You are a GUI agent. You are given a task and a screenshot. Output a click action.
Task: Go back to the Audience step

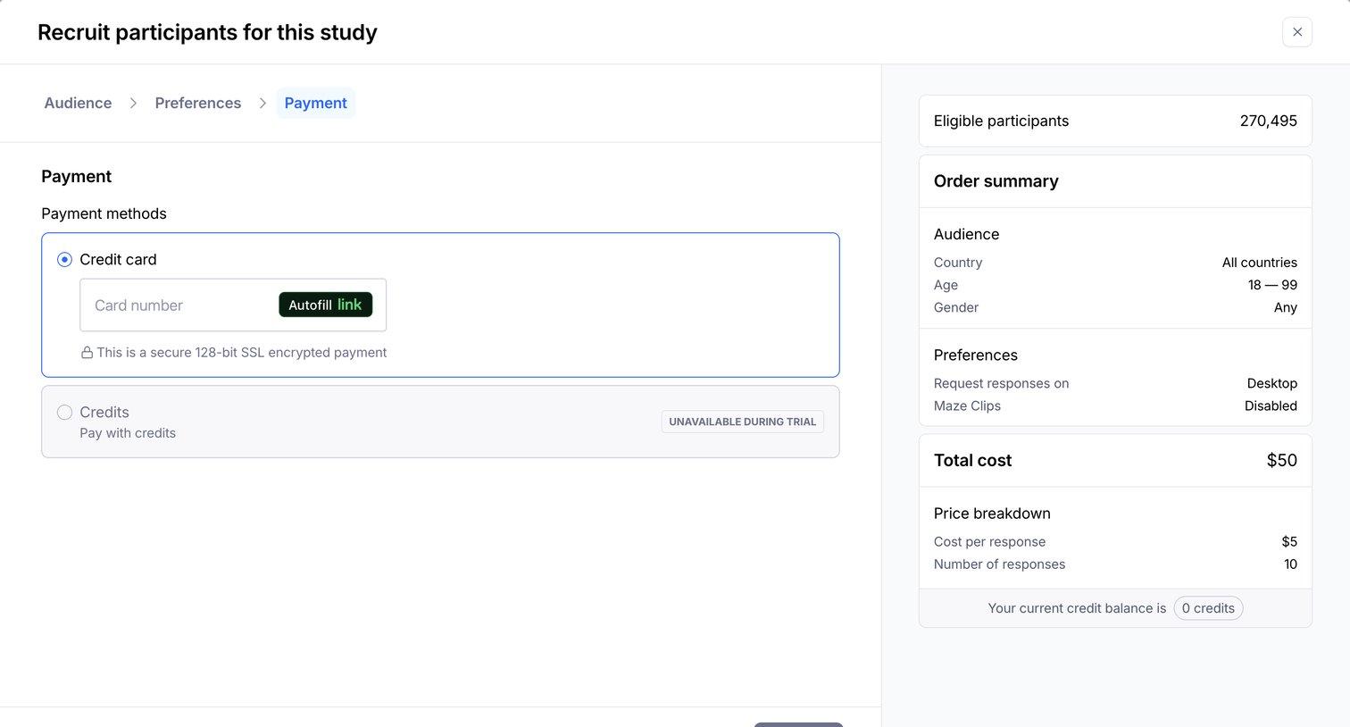point(78,103)
